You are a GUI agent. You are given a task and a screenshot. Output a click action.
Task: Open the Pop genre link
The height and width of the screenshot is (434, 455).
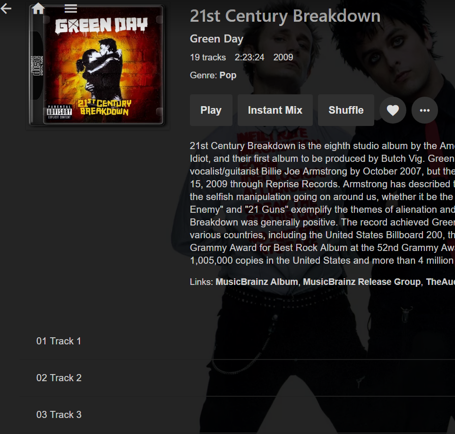click(x=228, y=75)
